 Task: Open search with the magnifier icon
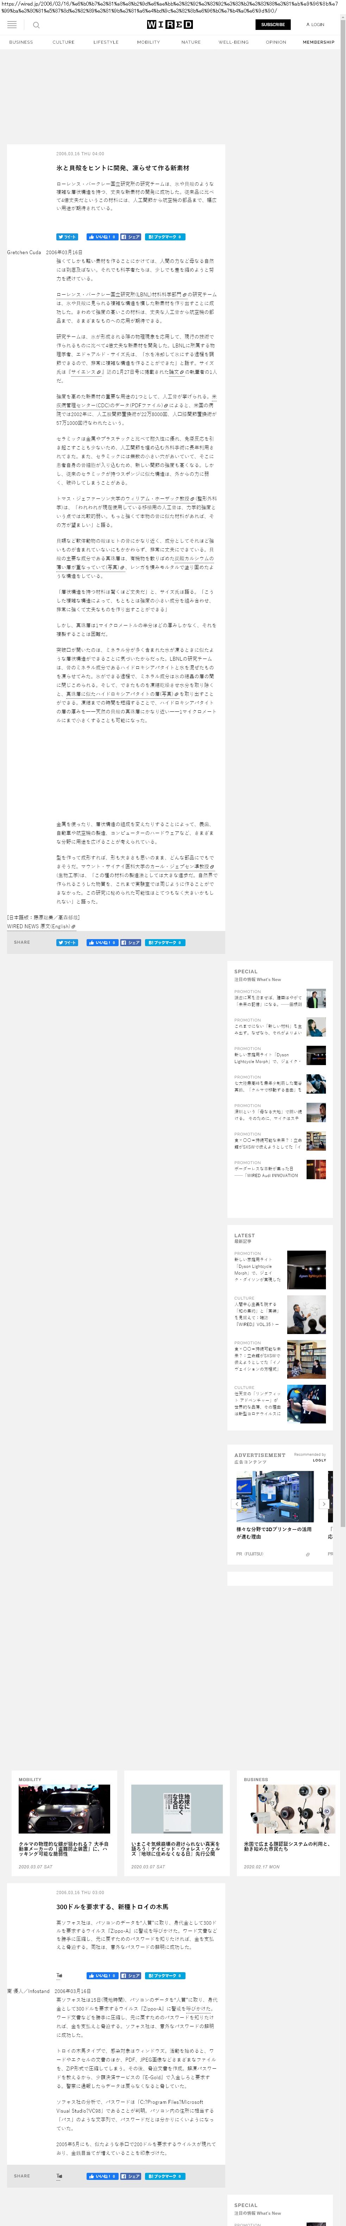(x=36, y=25)
